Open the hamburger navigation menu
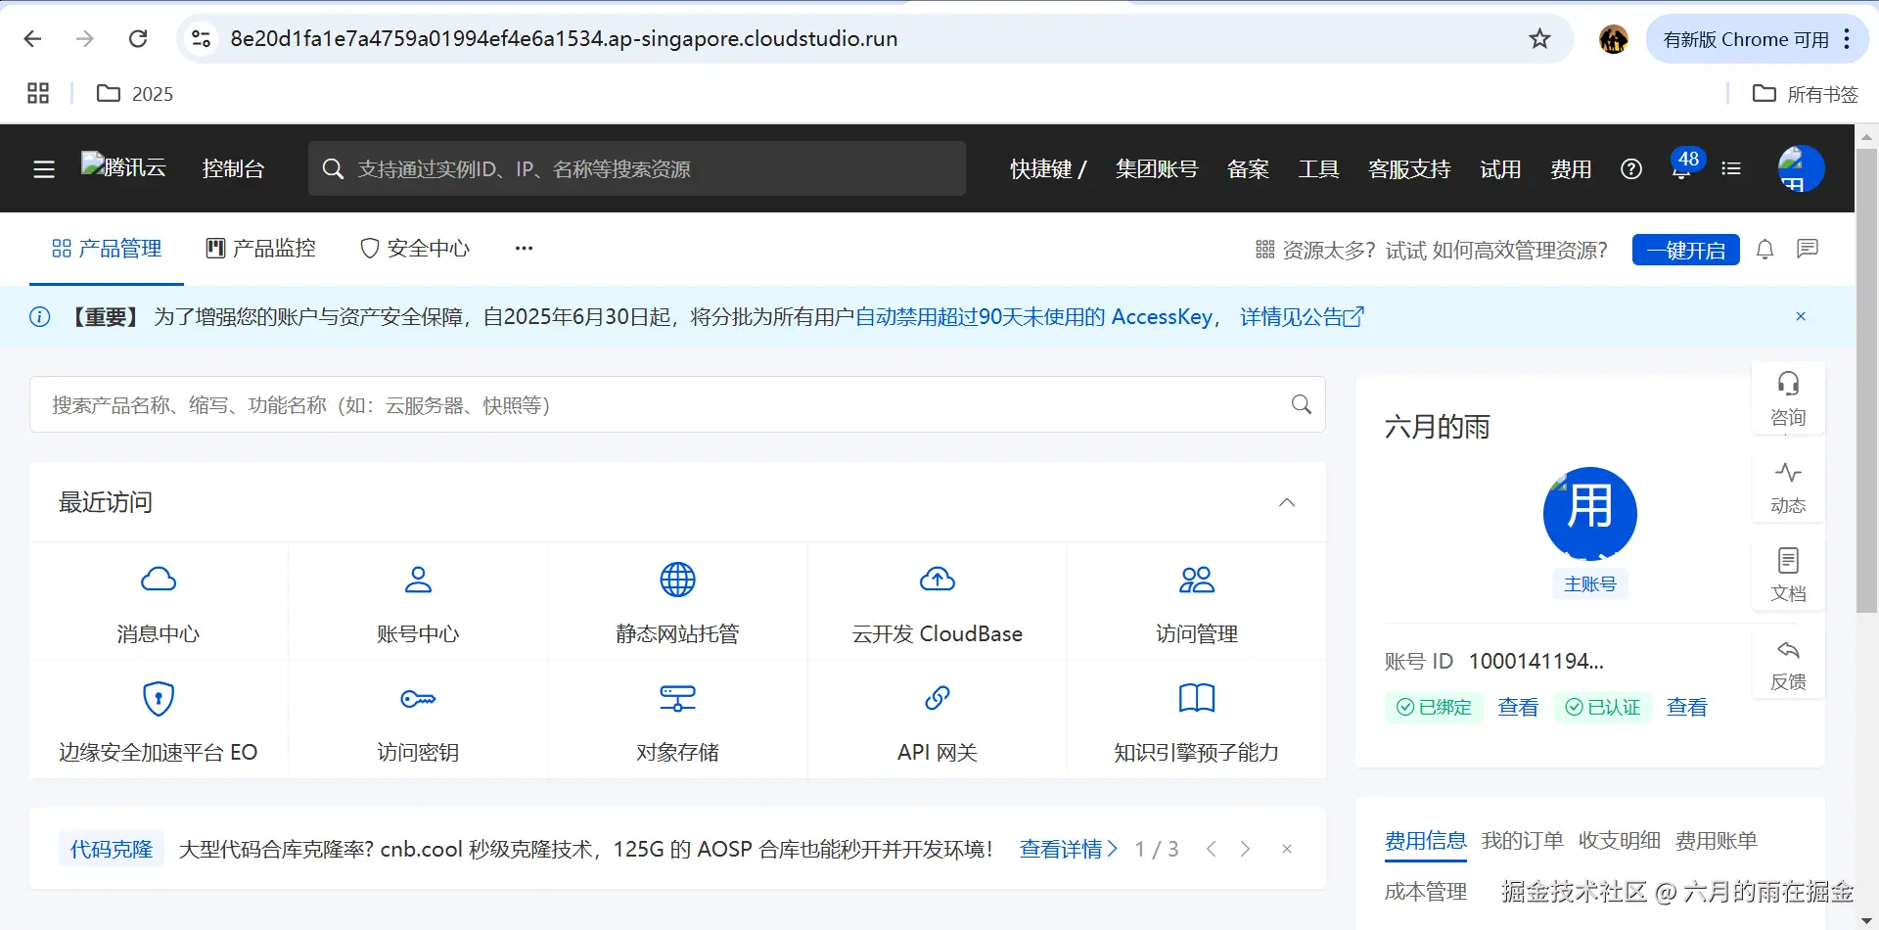 pyautogui.click(x=44, y=169)
